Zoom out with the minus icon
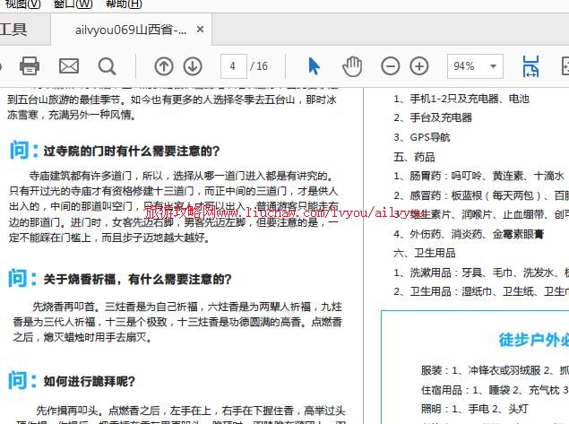 pos(391,65)
